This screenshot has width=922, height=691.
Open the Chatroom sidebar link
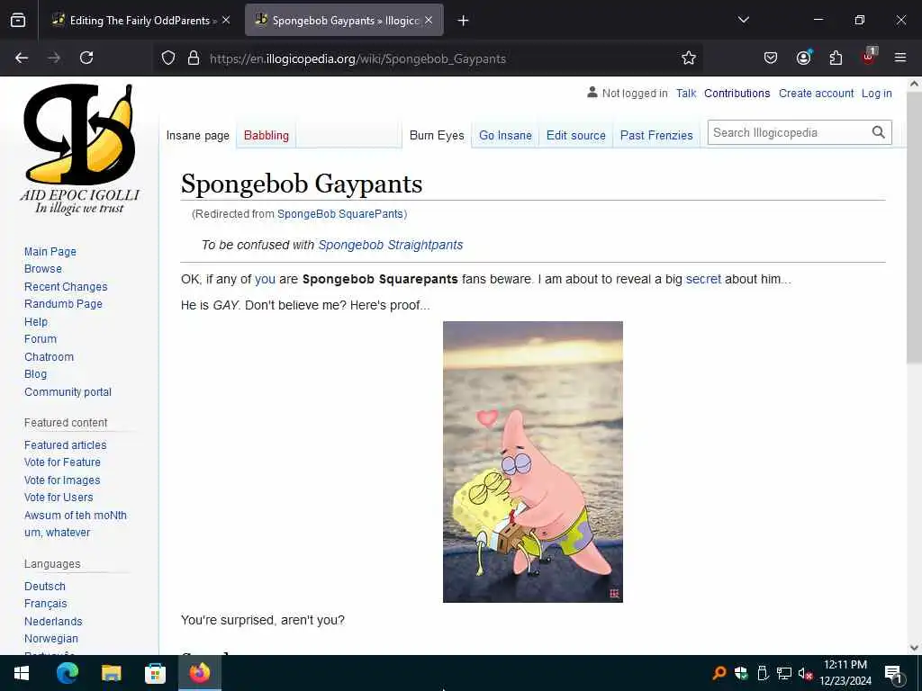49,356
